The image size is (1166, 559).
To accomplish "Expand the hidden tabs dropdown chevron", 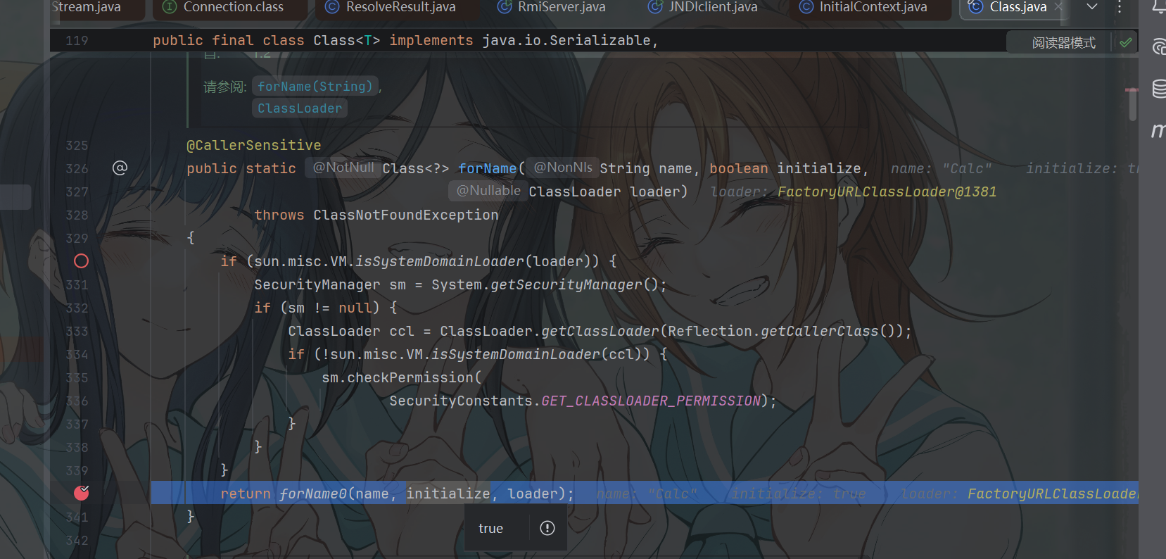I will (x=1092, y=7).
